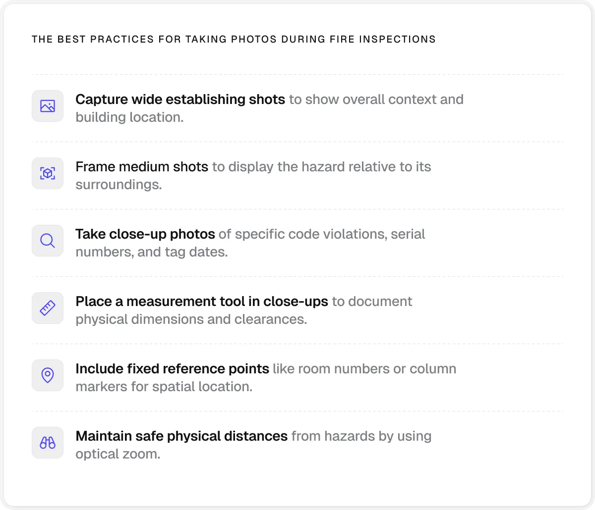595x510 pixels.
Task: Select 'numbers, and tag dates.' text
Action: point(152,252)
